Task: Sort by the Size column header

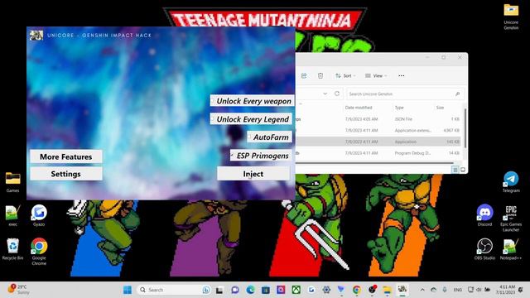Action: pos(440,108)
